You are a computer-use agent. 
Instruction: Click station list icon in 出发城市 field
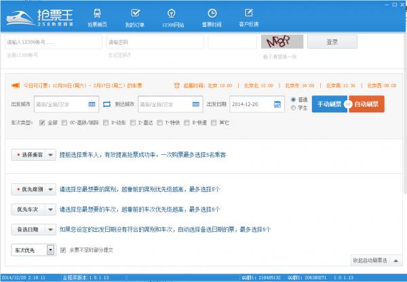(93, 105)
